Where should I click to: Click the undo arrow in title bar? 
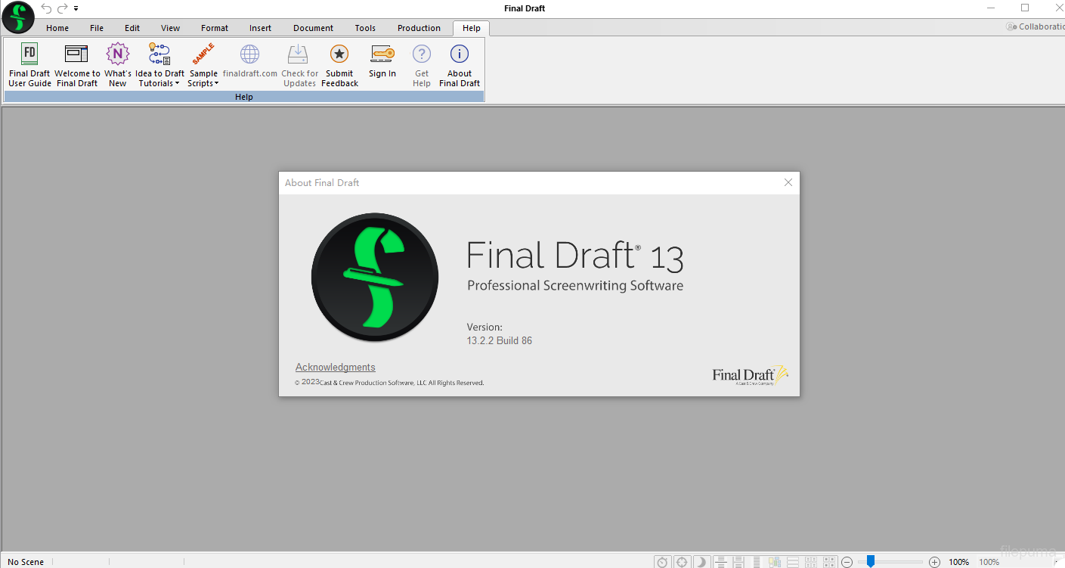click(46, 8)
